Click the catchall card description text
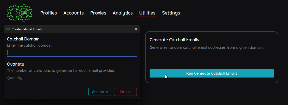288x105 pixels. (207, 47)
